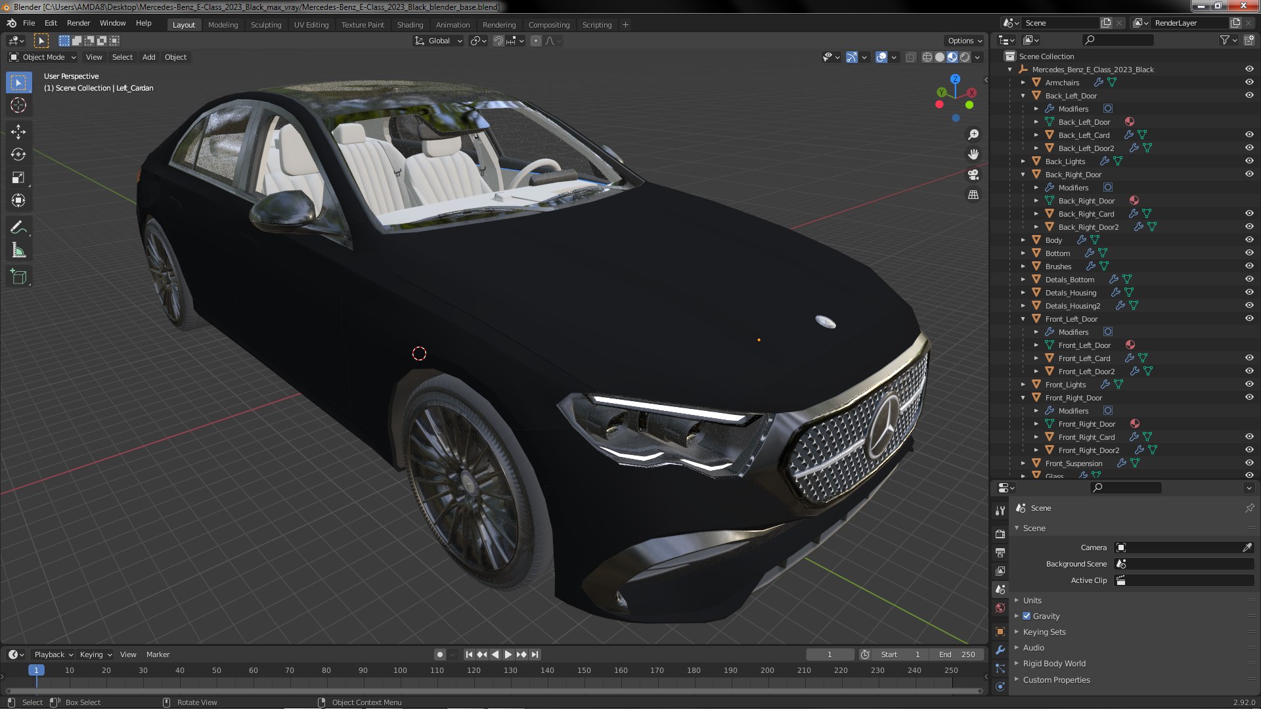Screen dimensions: 1261x709
Task: Open the Add menu in viewport header
Action: coord(149,57)
